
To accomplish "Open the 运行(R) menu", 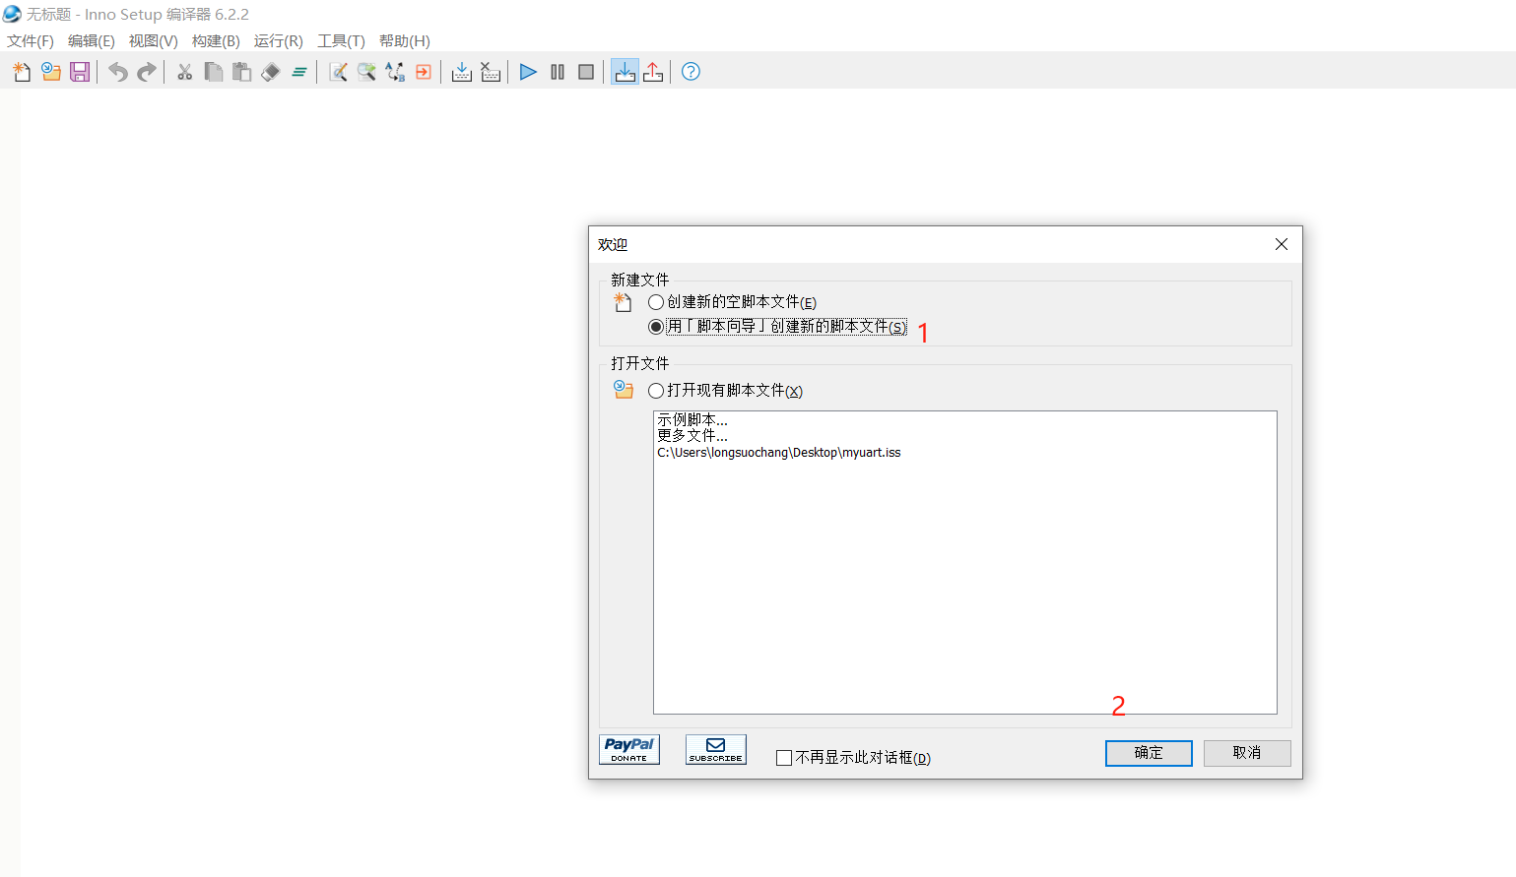I will pyautogui.click(x=279, y=41).
